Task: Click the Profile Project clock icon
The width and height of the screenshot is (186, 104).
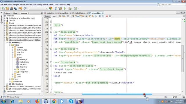Action: (76, 8)
